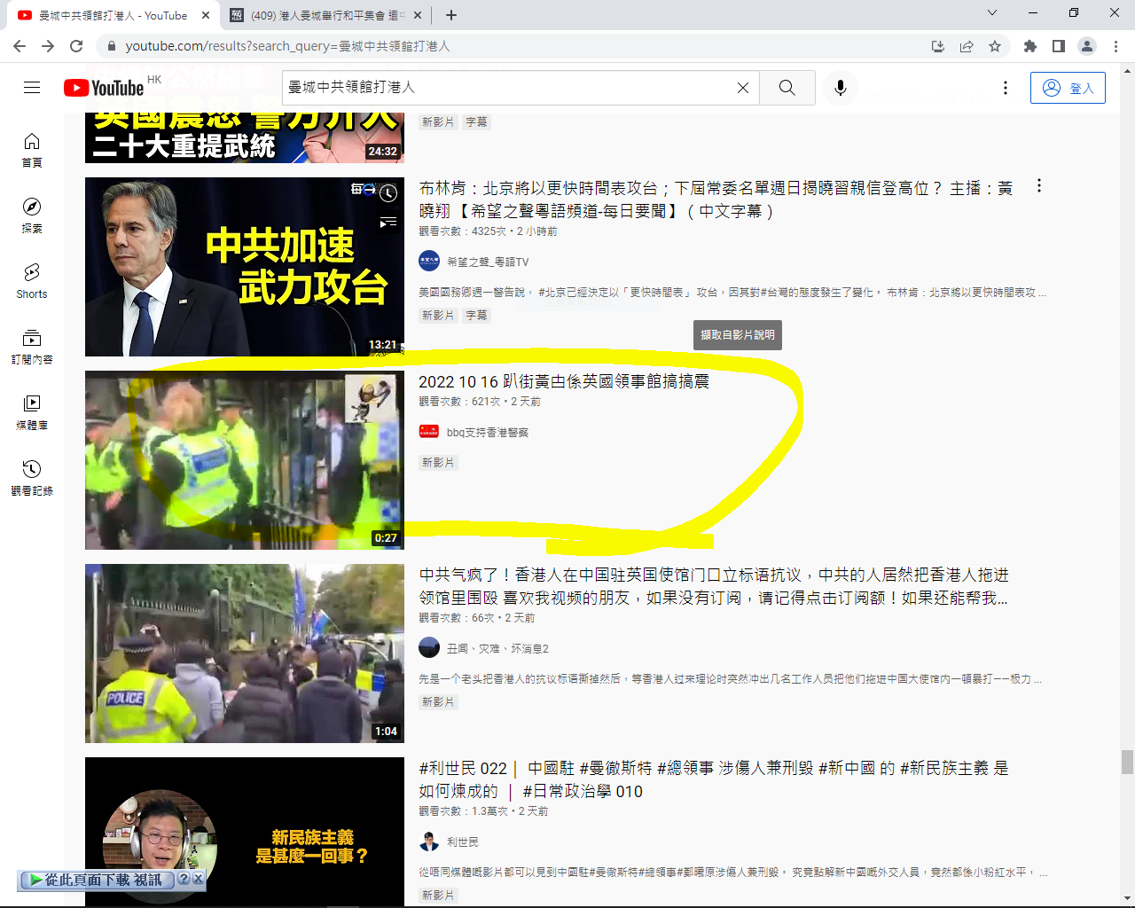Open Shorts in the sidebar
This screenshot has width=1135, height=908.
32,282
